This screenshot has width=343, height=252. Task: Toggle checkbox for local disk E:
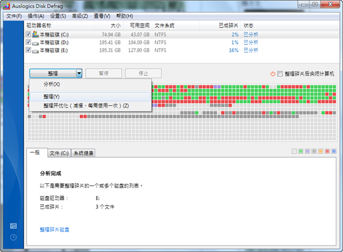coord(28,50)
